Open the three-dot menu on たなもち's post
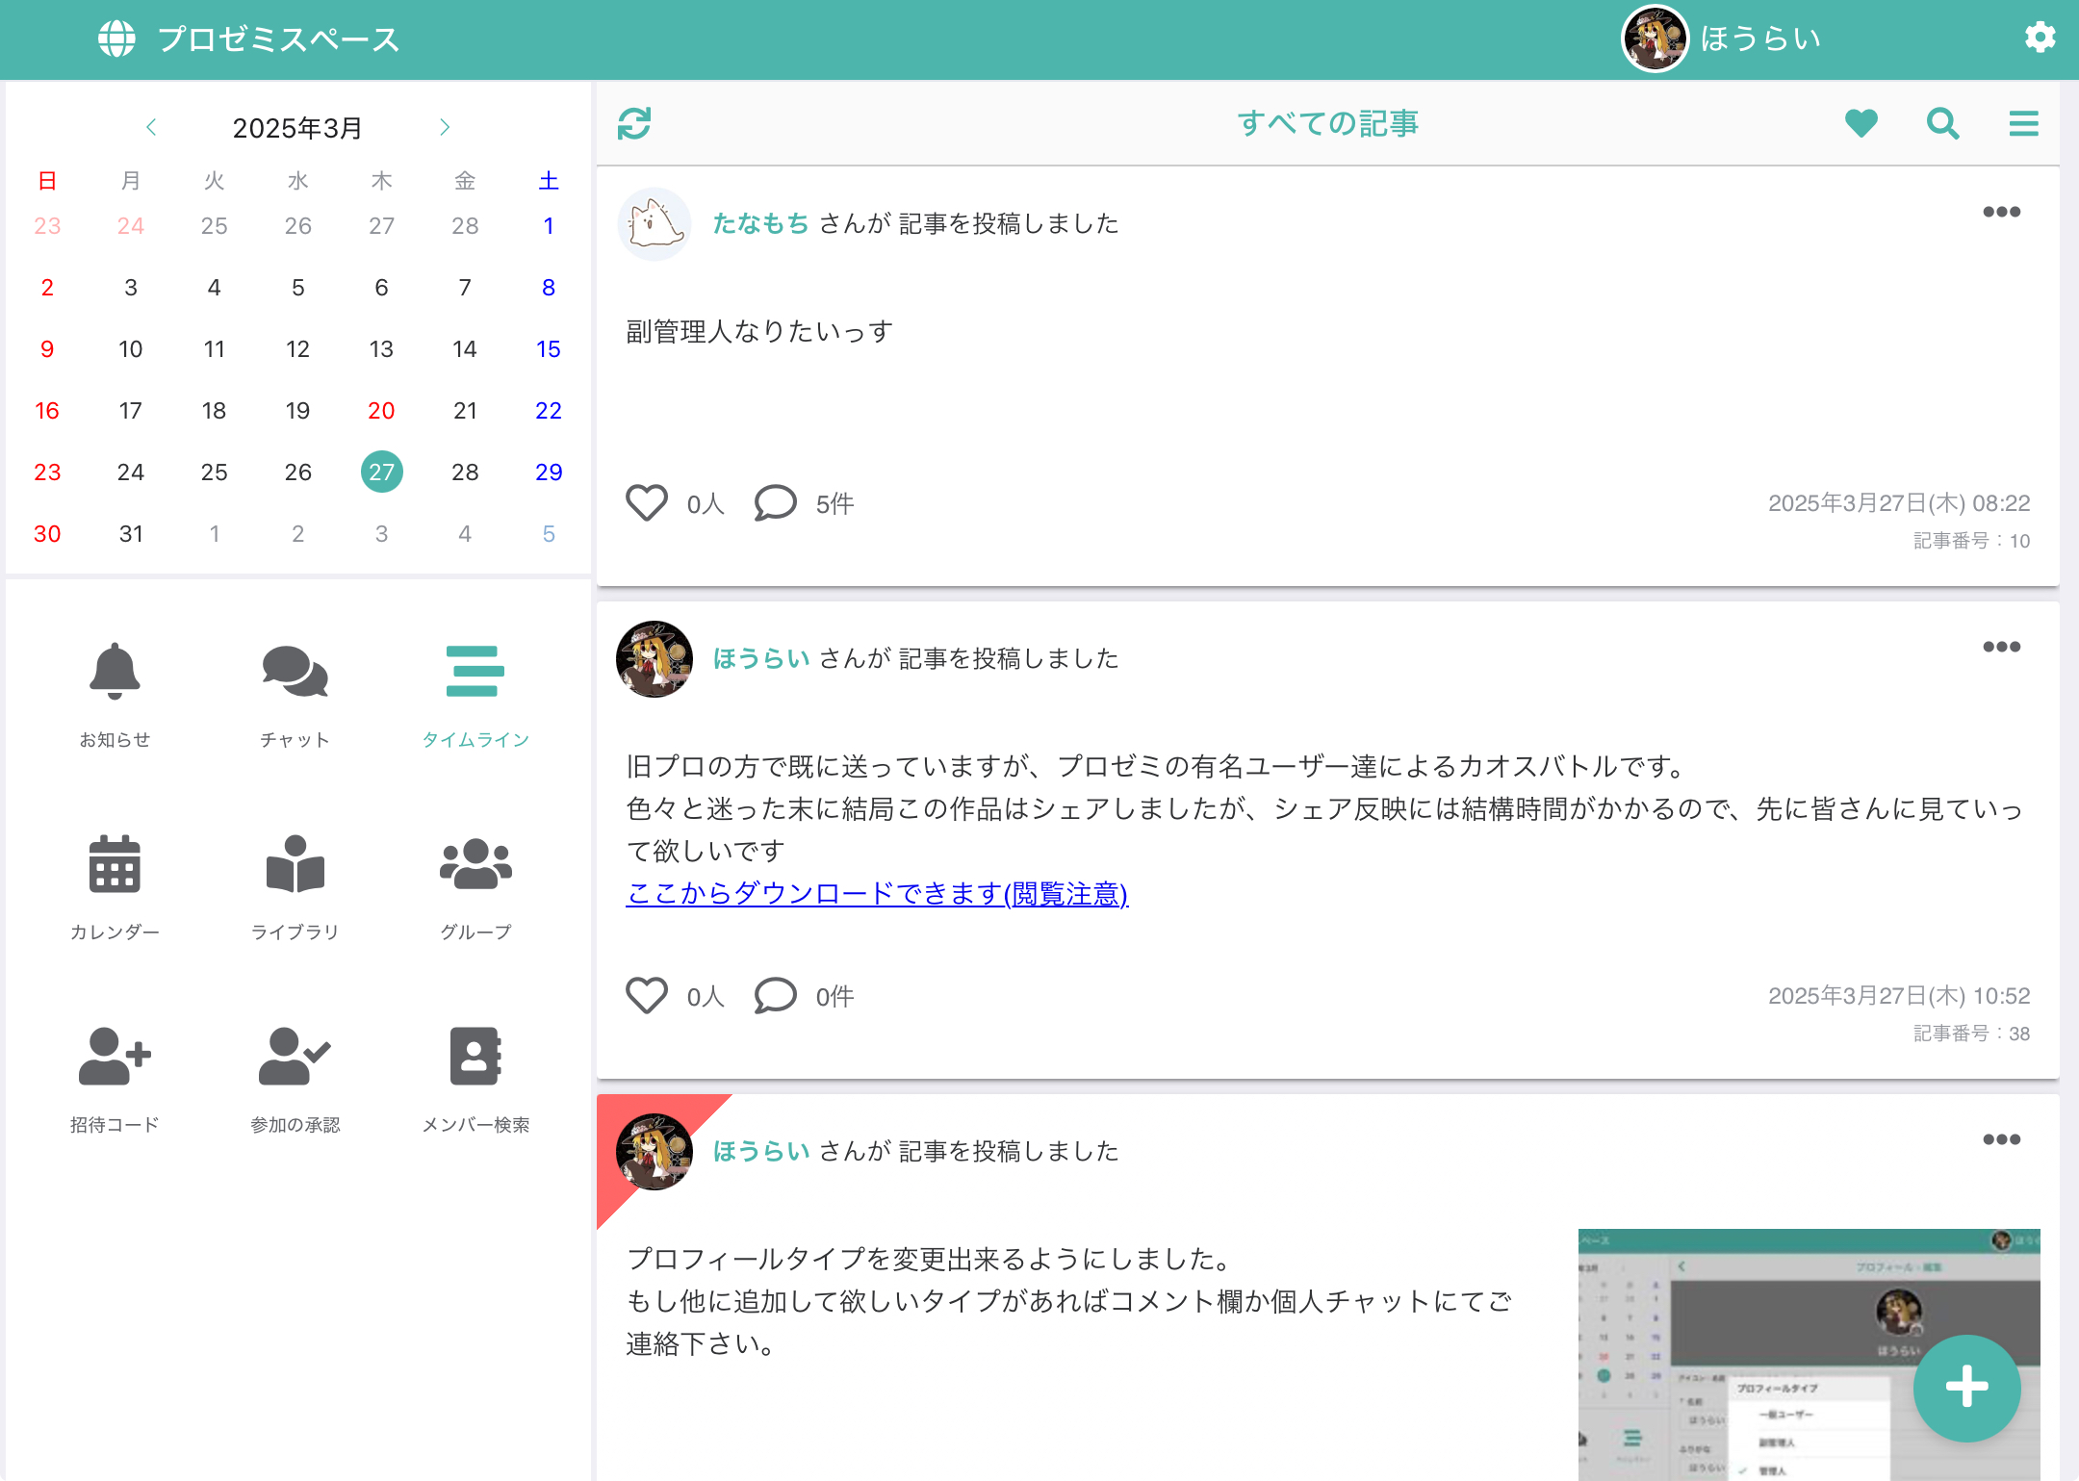This screenshot has width=2079, height=1481. (x=2001, y=212)
